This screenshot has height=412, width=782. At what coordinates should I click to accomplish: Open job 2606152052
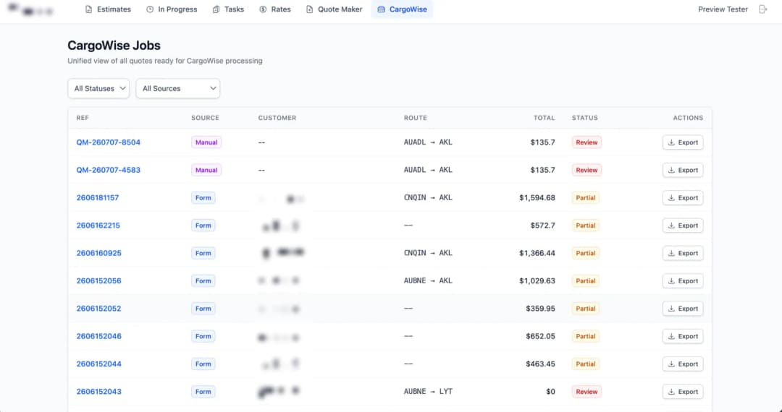[x=98, y=309]
